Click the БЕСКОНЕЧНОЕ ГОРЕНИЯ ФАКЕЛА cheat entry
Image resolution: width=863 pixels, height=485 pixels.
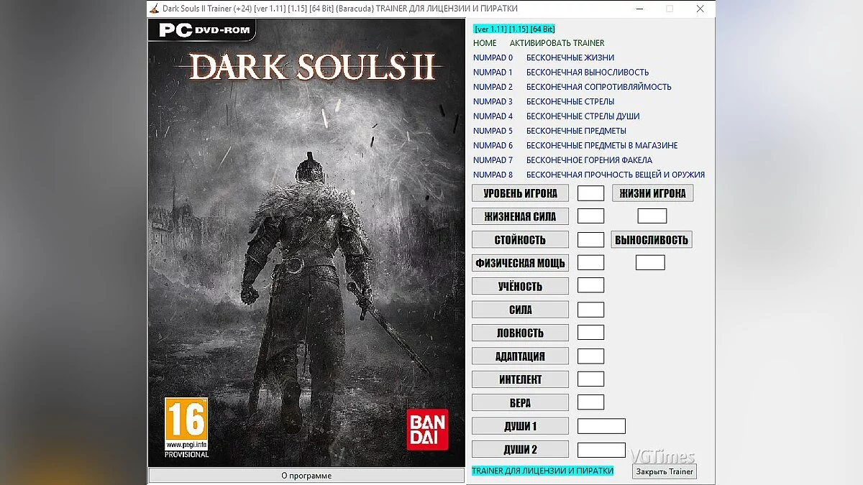[589, 160]
